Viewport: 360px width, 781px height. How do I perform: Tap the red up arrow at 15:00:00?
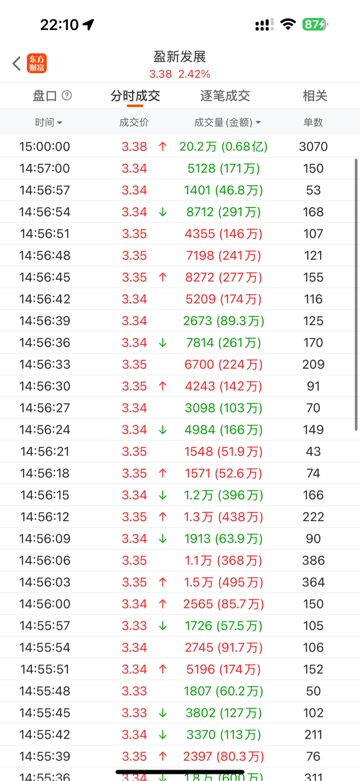click(x=163, y=147)
